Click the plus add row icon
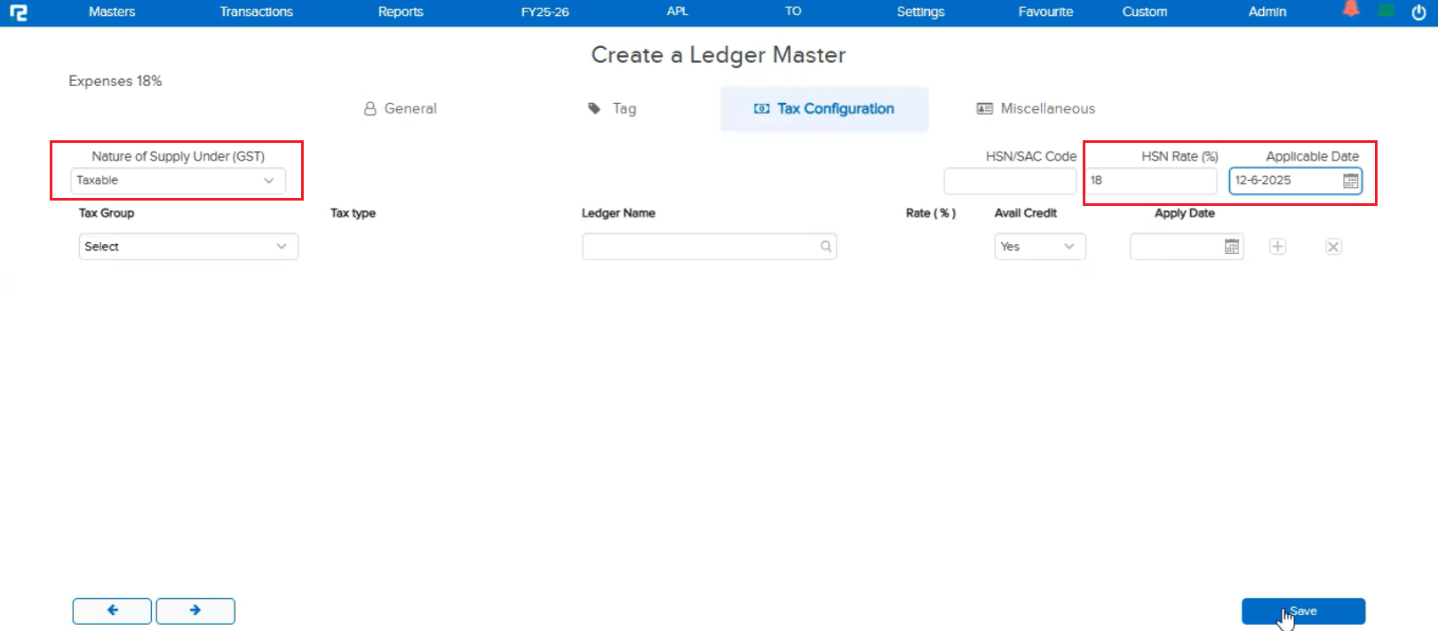 pyautogui.click(x=1277, y=247)
